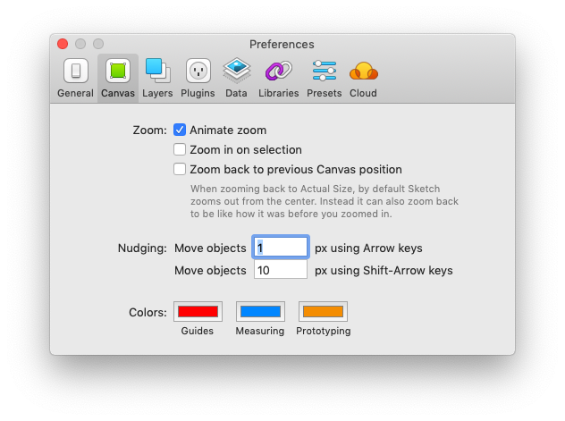Click the Libraries tab label
565x421 pixels.
point(278,93)
